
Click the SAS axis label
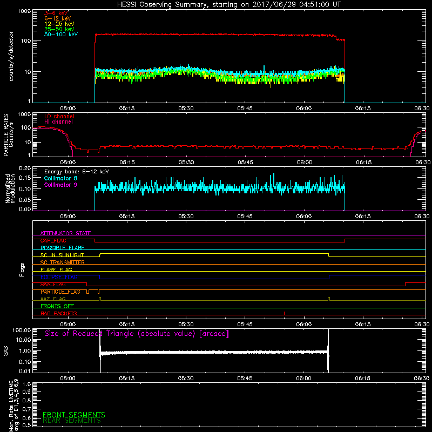tap(5, 351)
